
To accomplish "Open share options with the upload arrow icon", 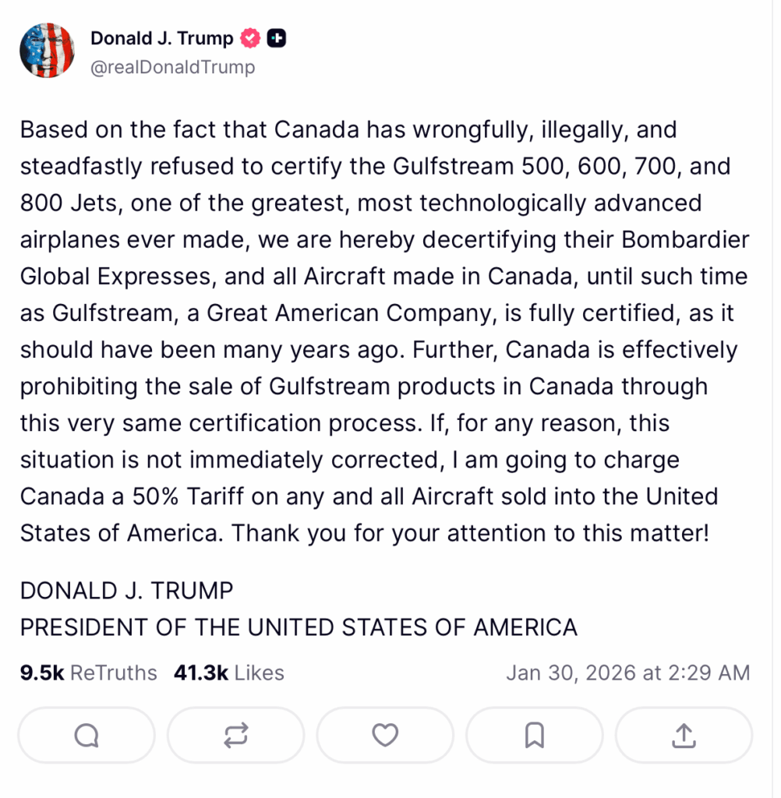I will coord(684,735).
